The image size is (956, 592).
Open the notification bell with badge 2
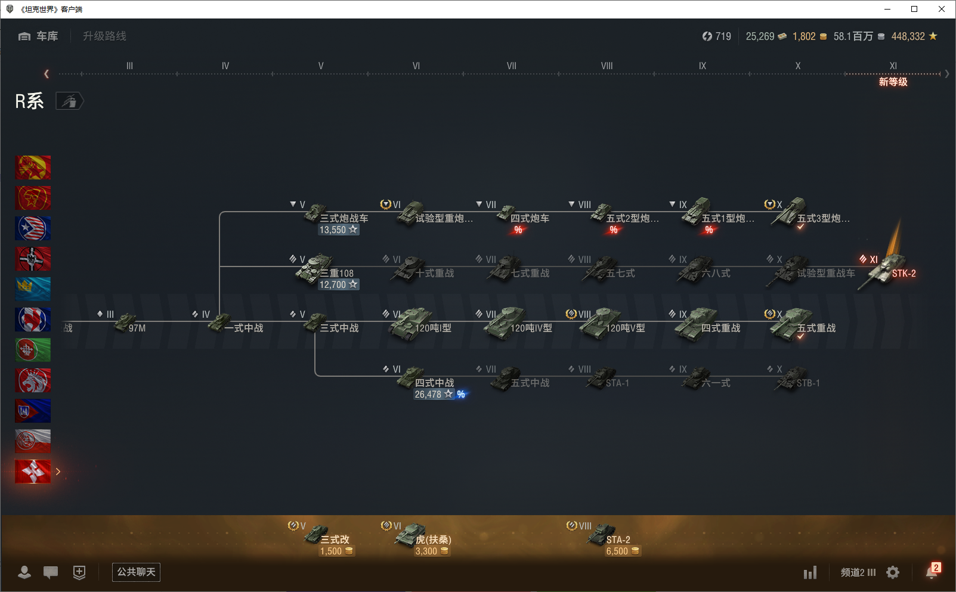point(932,572)
